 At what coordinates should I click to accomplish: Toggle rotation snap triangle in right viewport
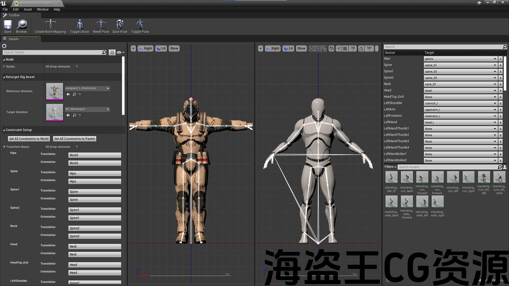coord(361,48)
